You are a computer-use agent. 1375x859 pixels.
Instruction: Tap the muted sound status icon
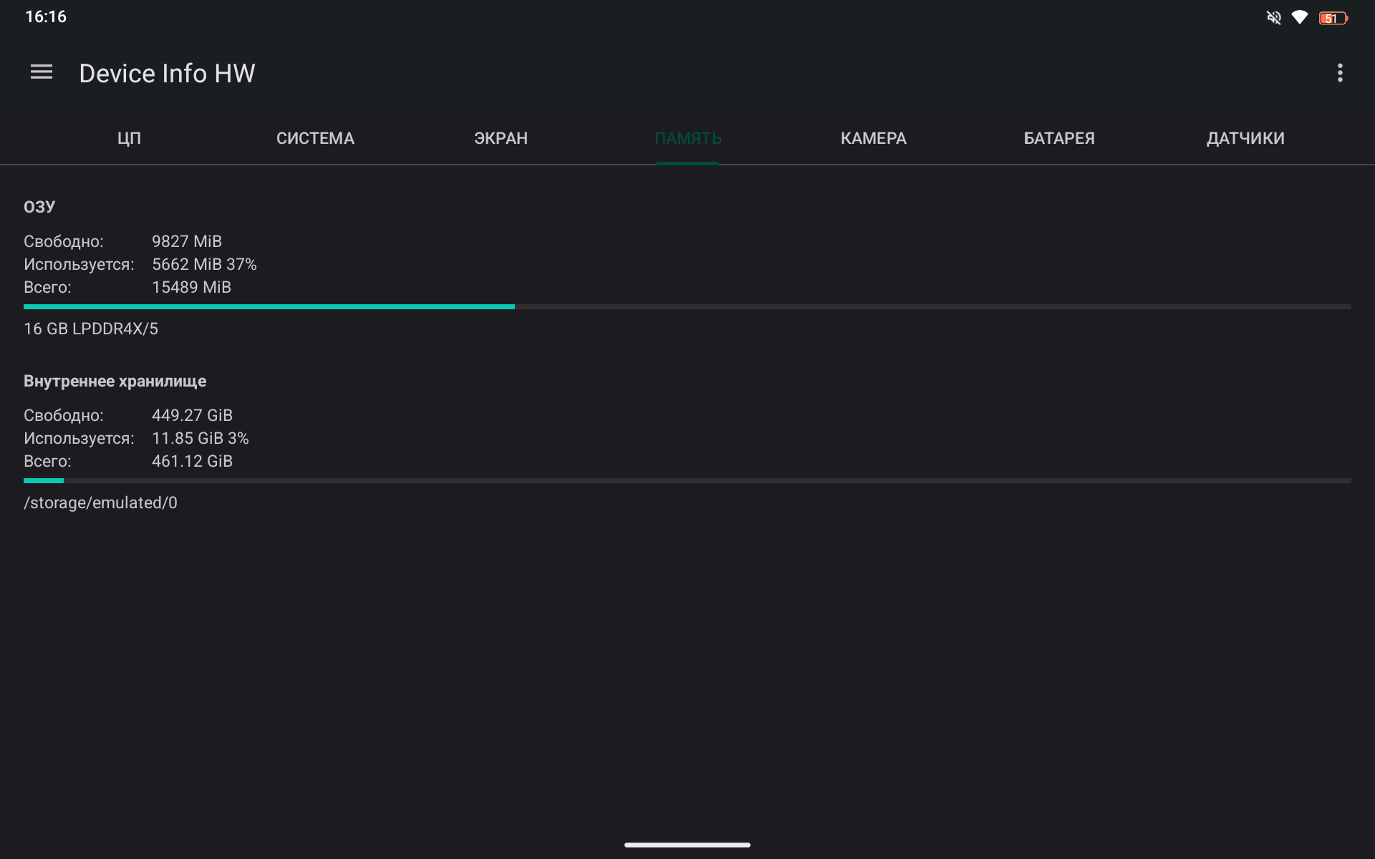[1273, 18]
